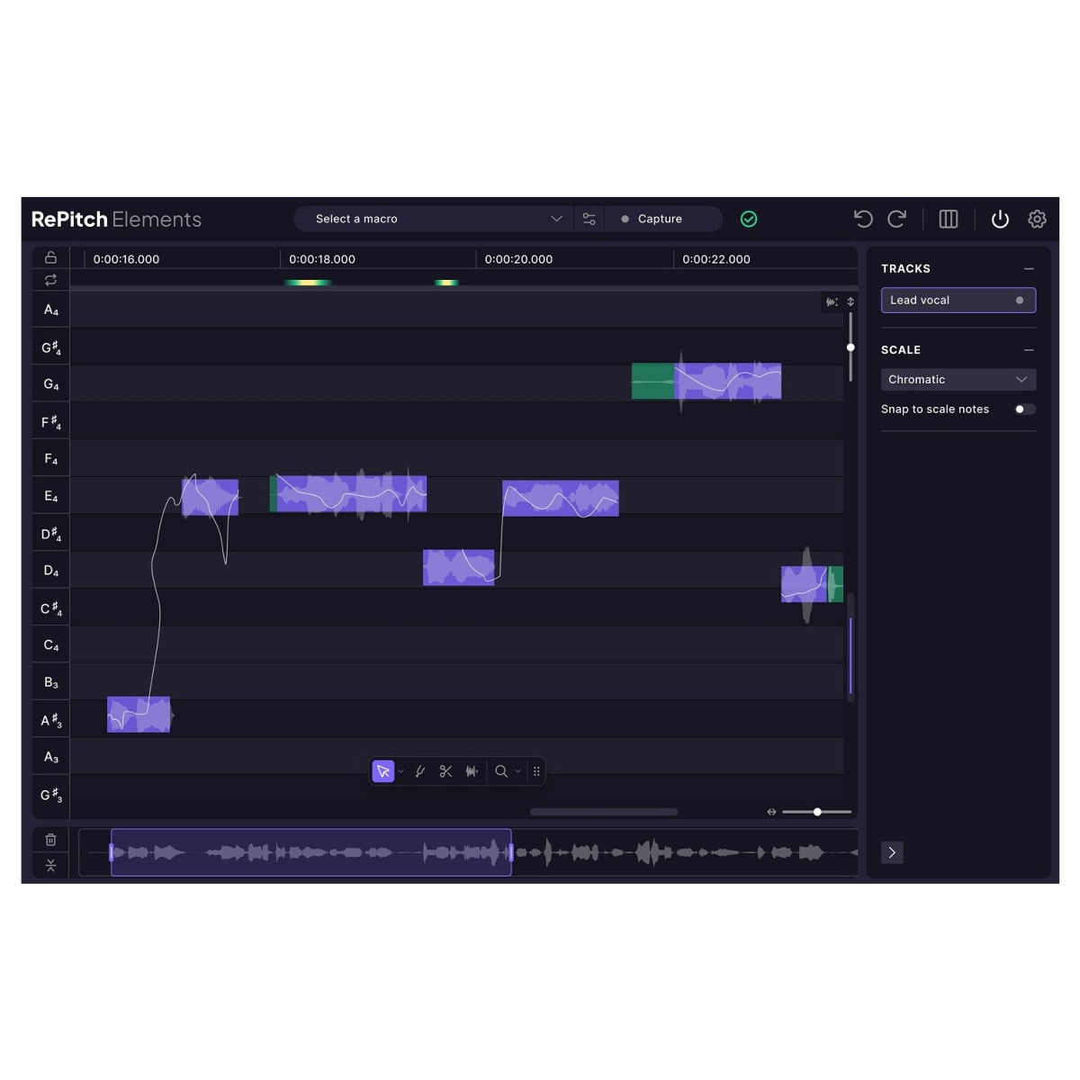Viewport: 1080px width, 1080px height.
Task: Open the Select a macro dropdown
Action: [x=437, y=219]
